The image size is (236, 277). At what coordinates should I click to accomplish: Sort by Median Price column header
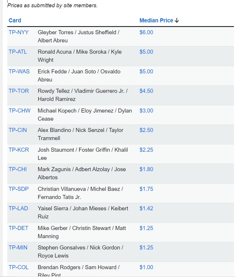coord(156,21)
